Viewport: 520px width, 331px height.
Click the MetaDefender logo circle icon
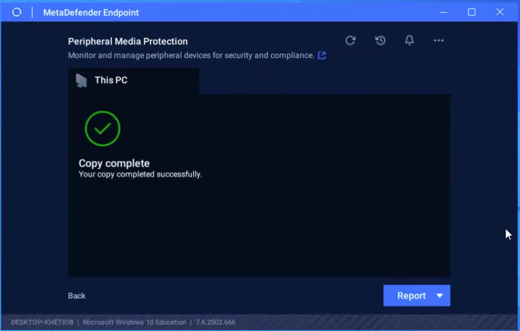(16, 12)
